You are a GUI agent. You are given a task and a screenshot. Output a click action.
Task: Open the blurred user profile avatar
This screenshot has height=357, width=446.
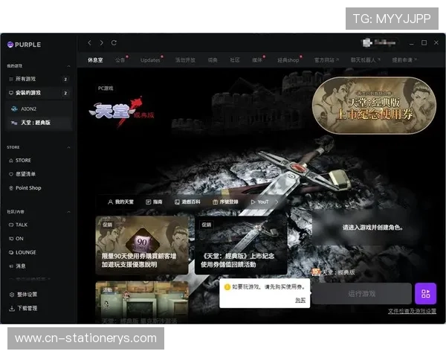[367, 42]
